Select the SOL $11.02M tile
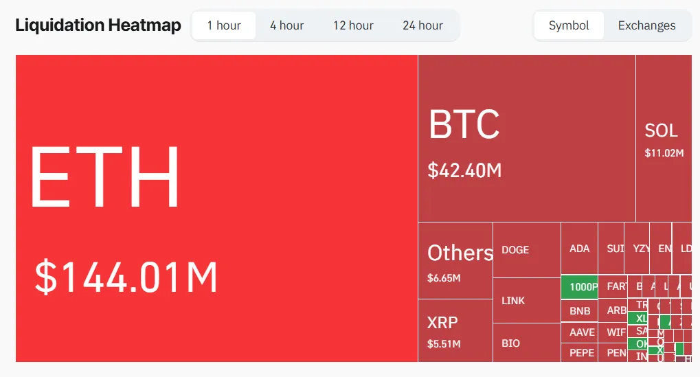This screenshot has height=377, width=700. tap(664, 138)
